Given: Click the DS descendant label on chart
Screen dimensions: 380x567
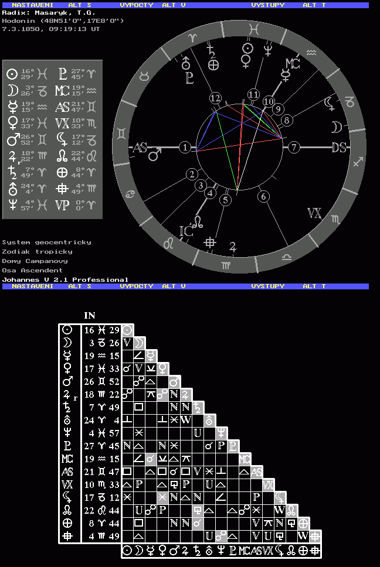Looking at the screenshot, I should tap(338, 148).
